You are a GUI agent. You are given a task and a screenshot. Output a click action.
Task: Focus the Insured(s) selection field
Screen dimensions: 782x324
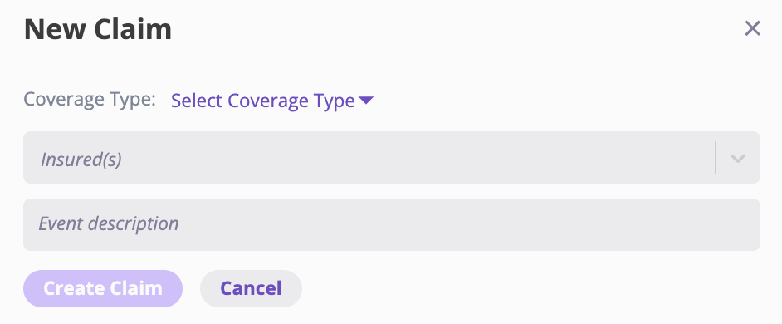tap(392, 157)
